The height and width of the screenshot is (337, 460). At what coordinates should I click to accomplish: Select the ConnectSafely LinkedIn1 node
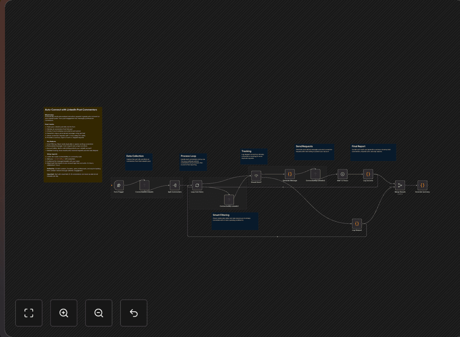pyautogui.click(x=229, y=199)
